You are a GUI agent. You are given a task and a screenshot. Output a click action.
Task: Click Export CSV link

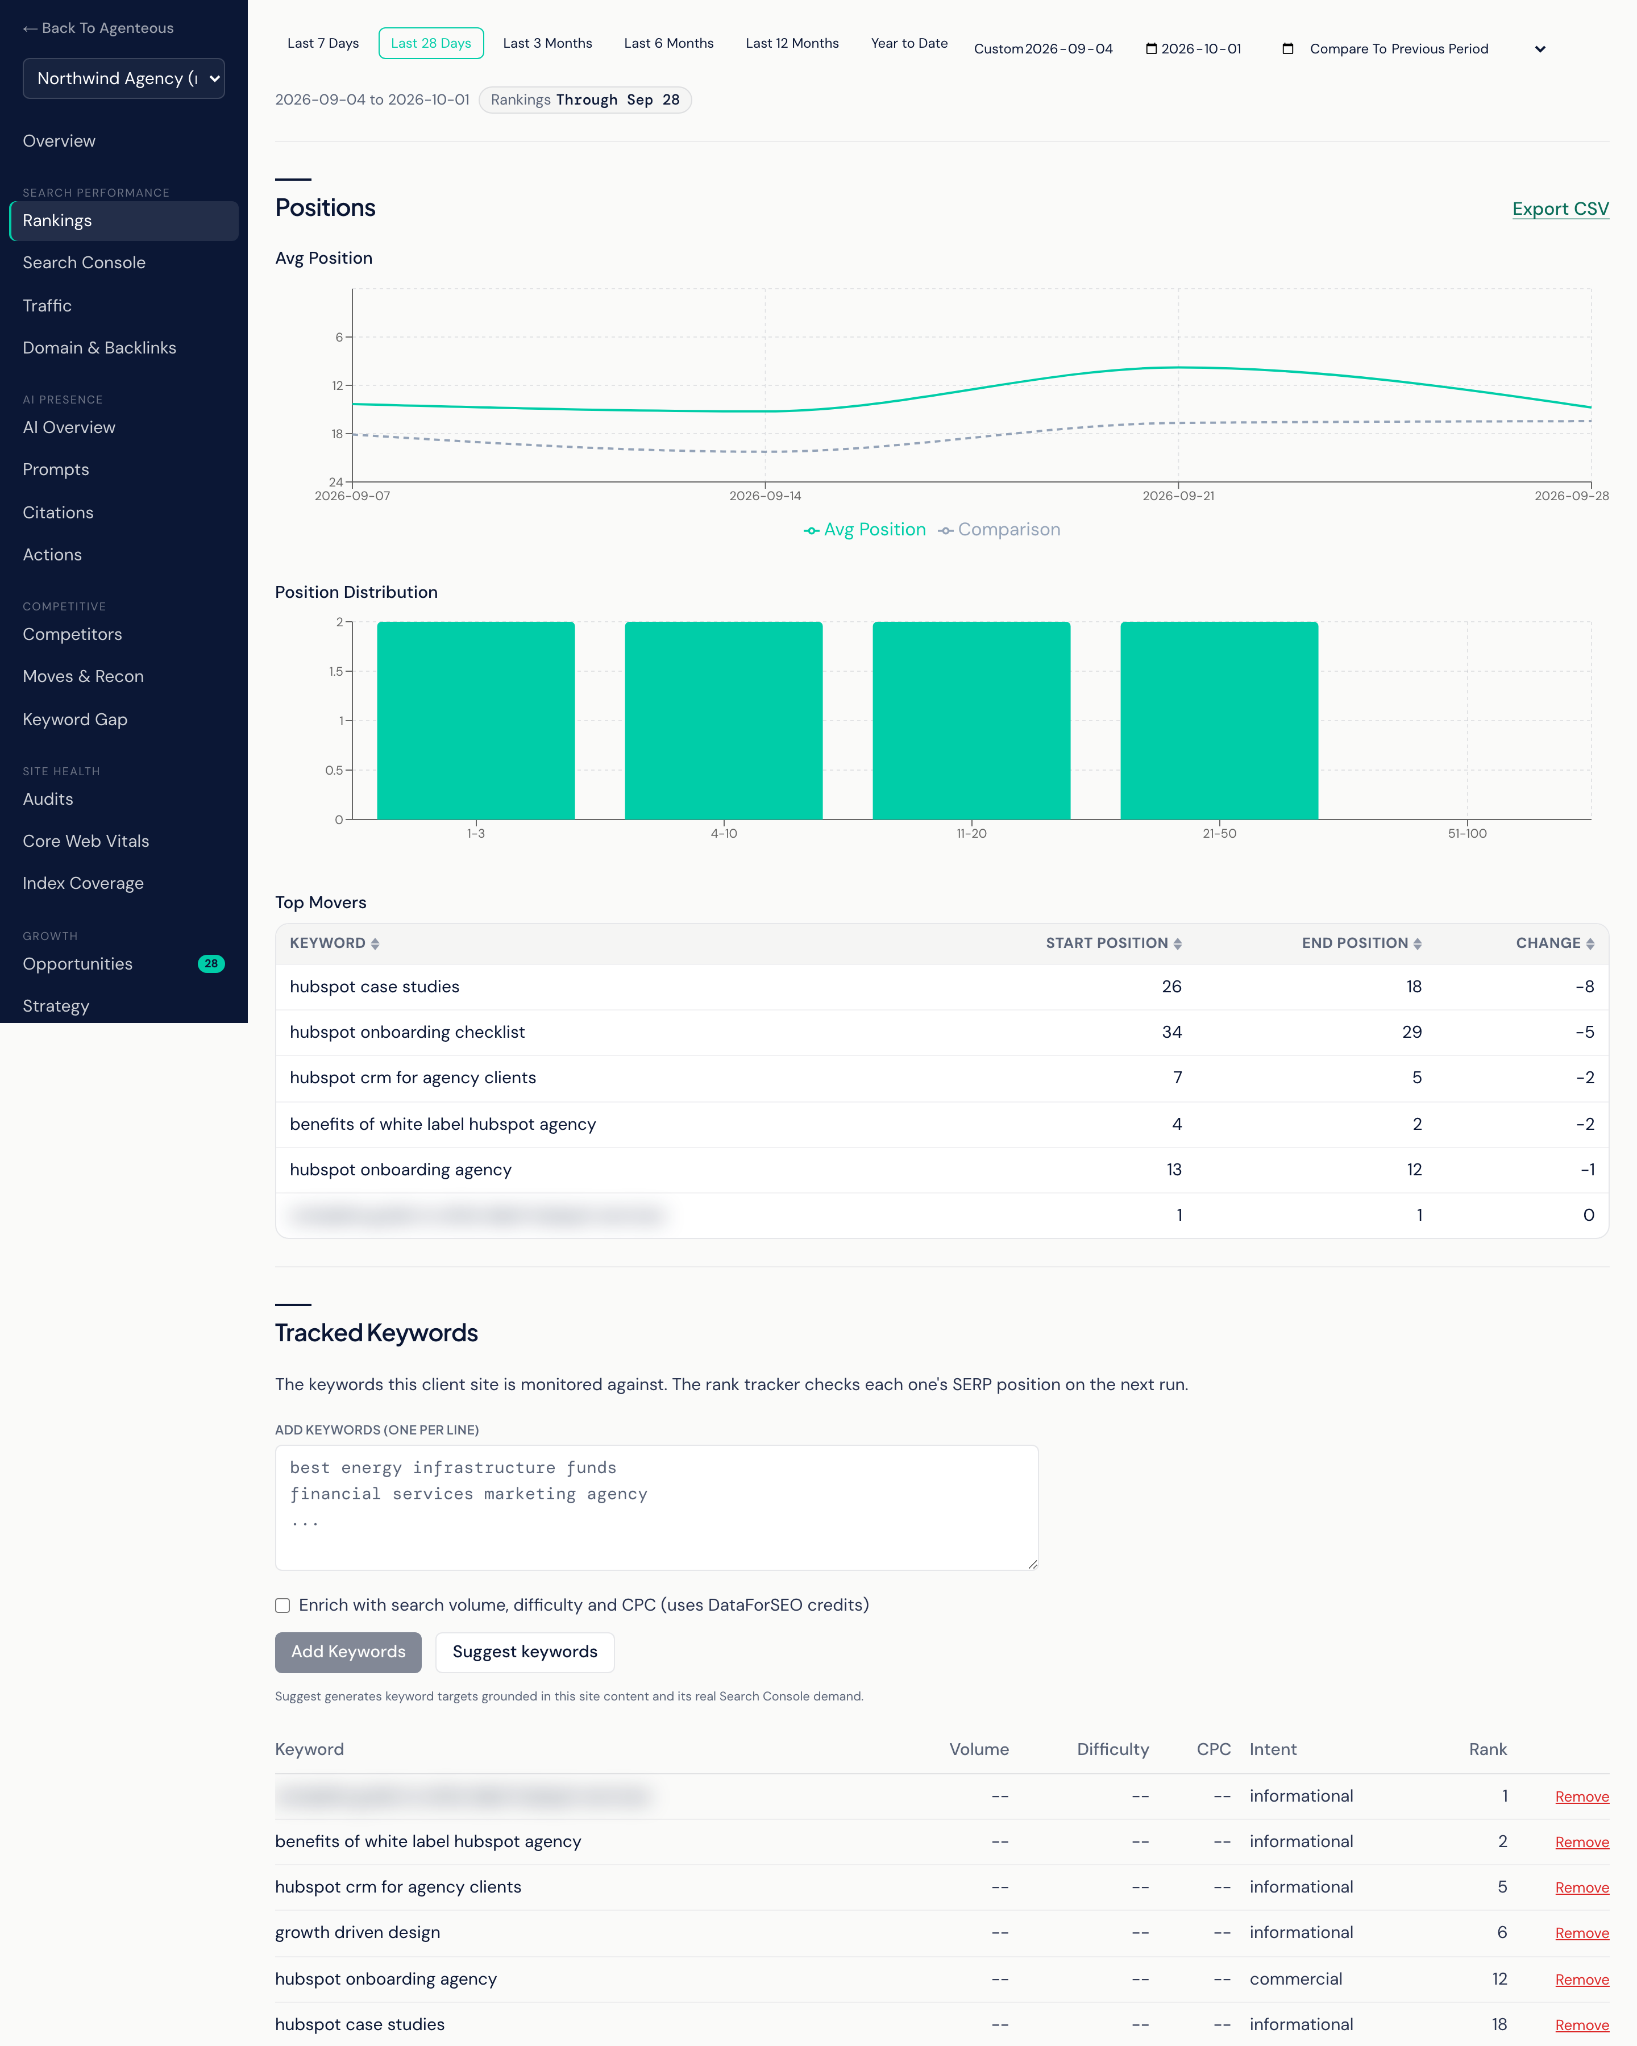1560,209
